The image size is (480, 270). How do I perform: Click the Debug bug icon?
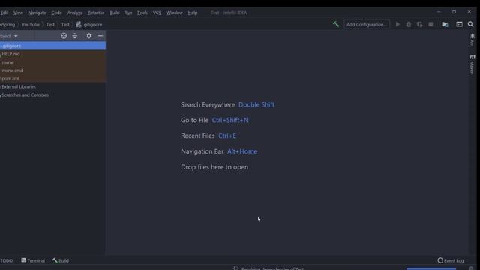(409, 24)
